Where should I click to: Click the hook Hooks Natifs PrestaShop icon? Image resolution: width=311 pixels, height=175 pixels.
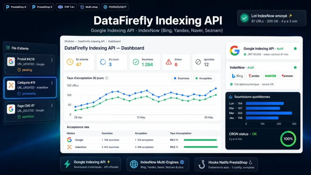pos(202,164)
